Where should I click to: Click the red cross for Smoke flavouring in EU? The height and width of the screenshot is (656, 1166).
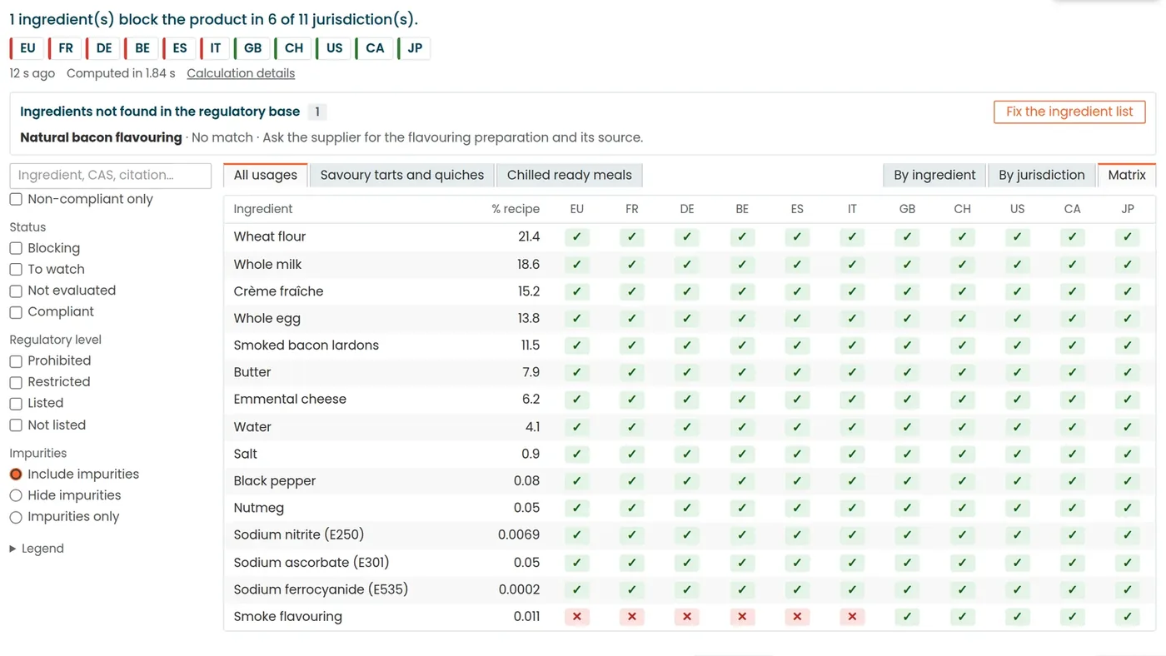(576, 617)
